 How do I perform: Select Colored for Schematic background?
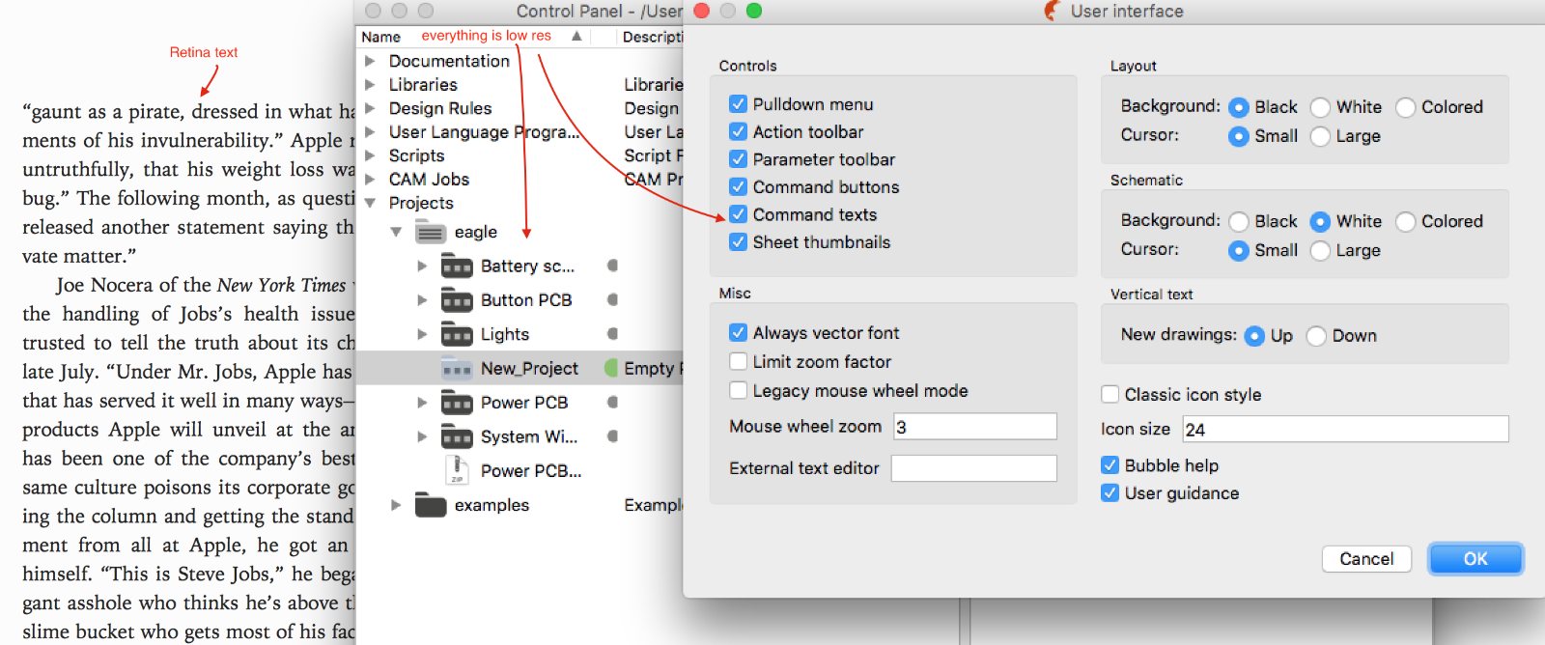pos(1406,221)
